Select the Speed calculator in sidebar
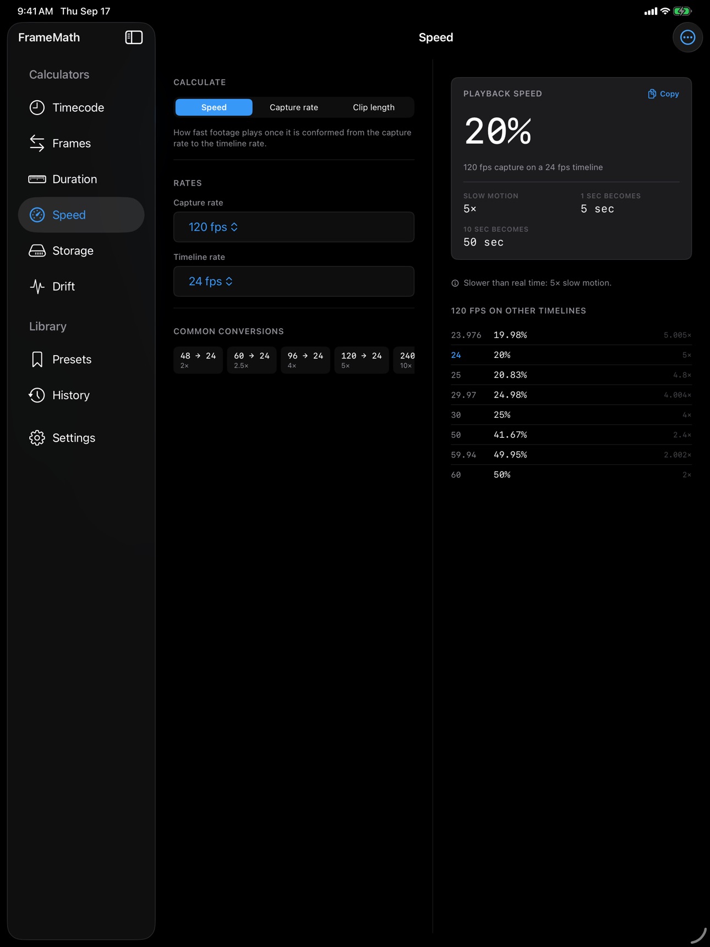The height and width of the screenshot is (947, 710). (81, 215)
